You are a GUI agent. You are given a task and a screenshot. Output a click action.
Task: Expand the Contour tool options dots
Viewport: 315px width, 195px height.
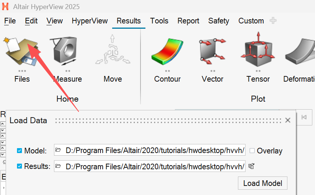coord(167,71)
